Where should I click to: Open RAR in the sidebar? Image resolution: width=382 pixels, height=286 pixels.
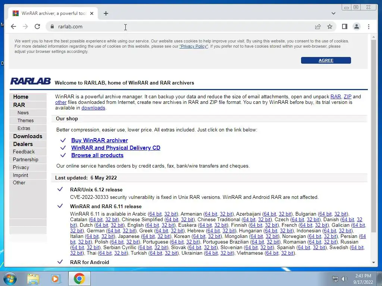[19, 105]
